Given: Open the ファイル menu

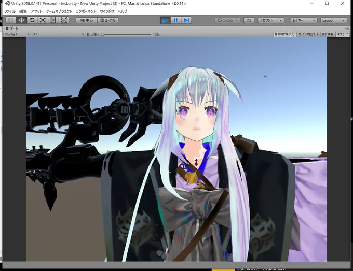Looking at the screenshot, I should 10,11.
